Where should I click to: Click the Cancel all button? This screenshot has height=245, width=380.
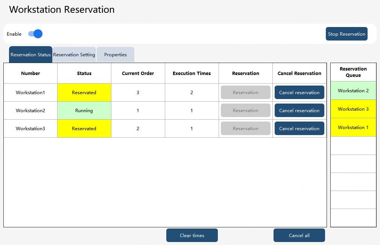tap(299, 235)
